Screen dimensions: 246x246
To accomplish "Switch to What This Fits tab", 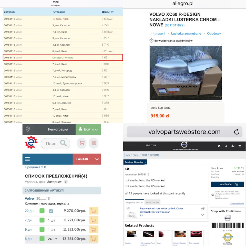I will 152,202.
